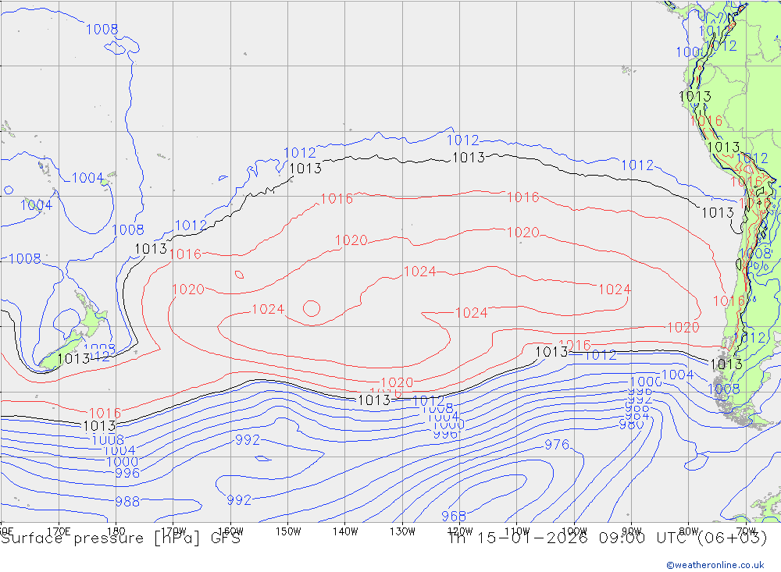
Task: Click the small closed red circle contour
Action: [312, 309]
